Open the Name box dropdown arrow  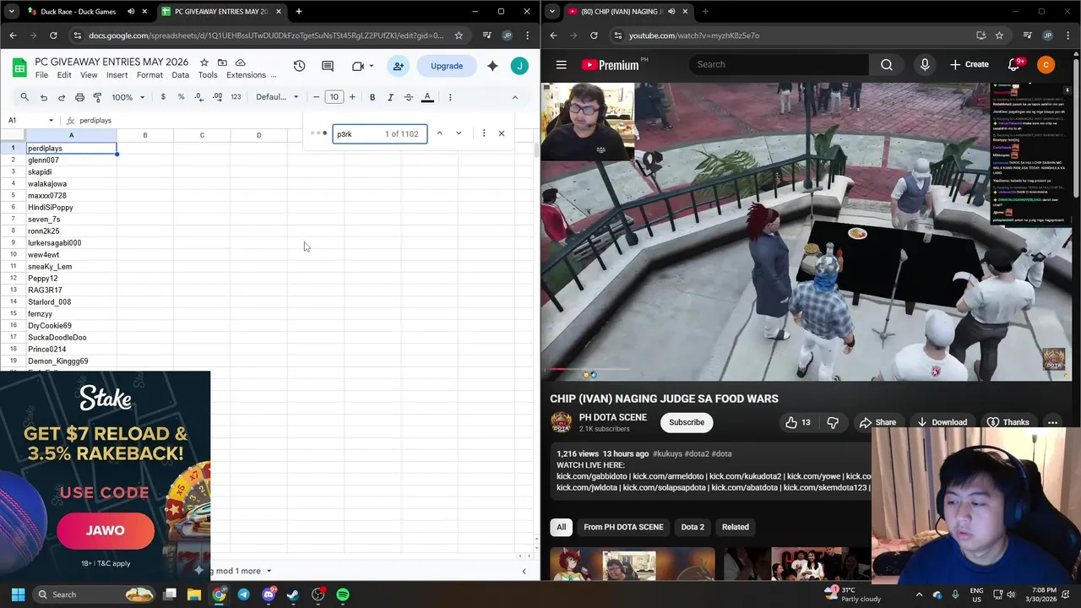[x=51, y=121]
